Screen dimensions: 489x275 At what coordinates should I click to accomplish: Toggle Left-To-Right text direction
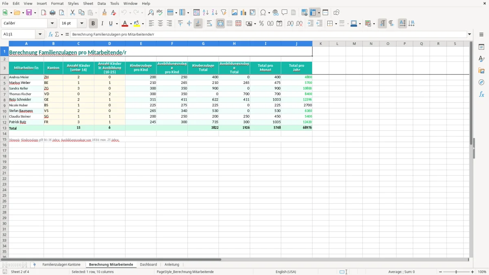[x=382, y=24]
